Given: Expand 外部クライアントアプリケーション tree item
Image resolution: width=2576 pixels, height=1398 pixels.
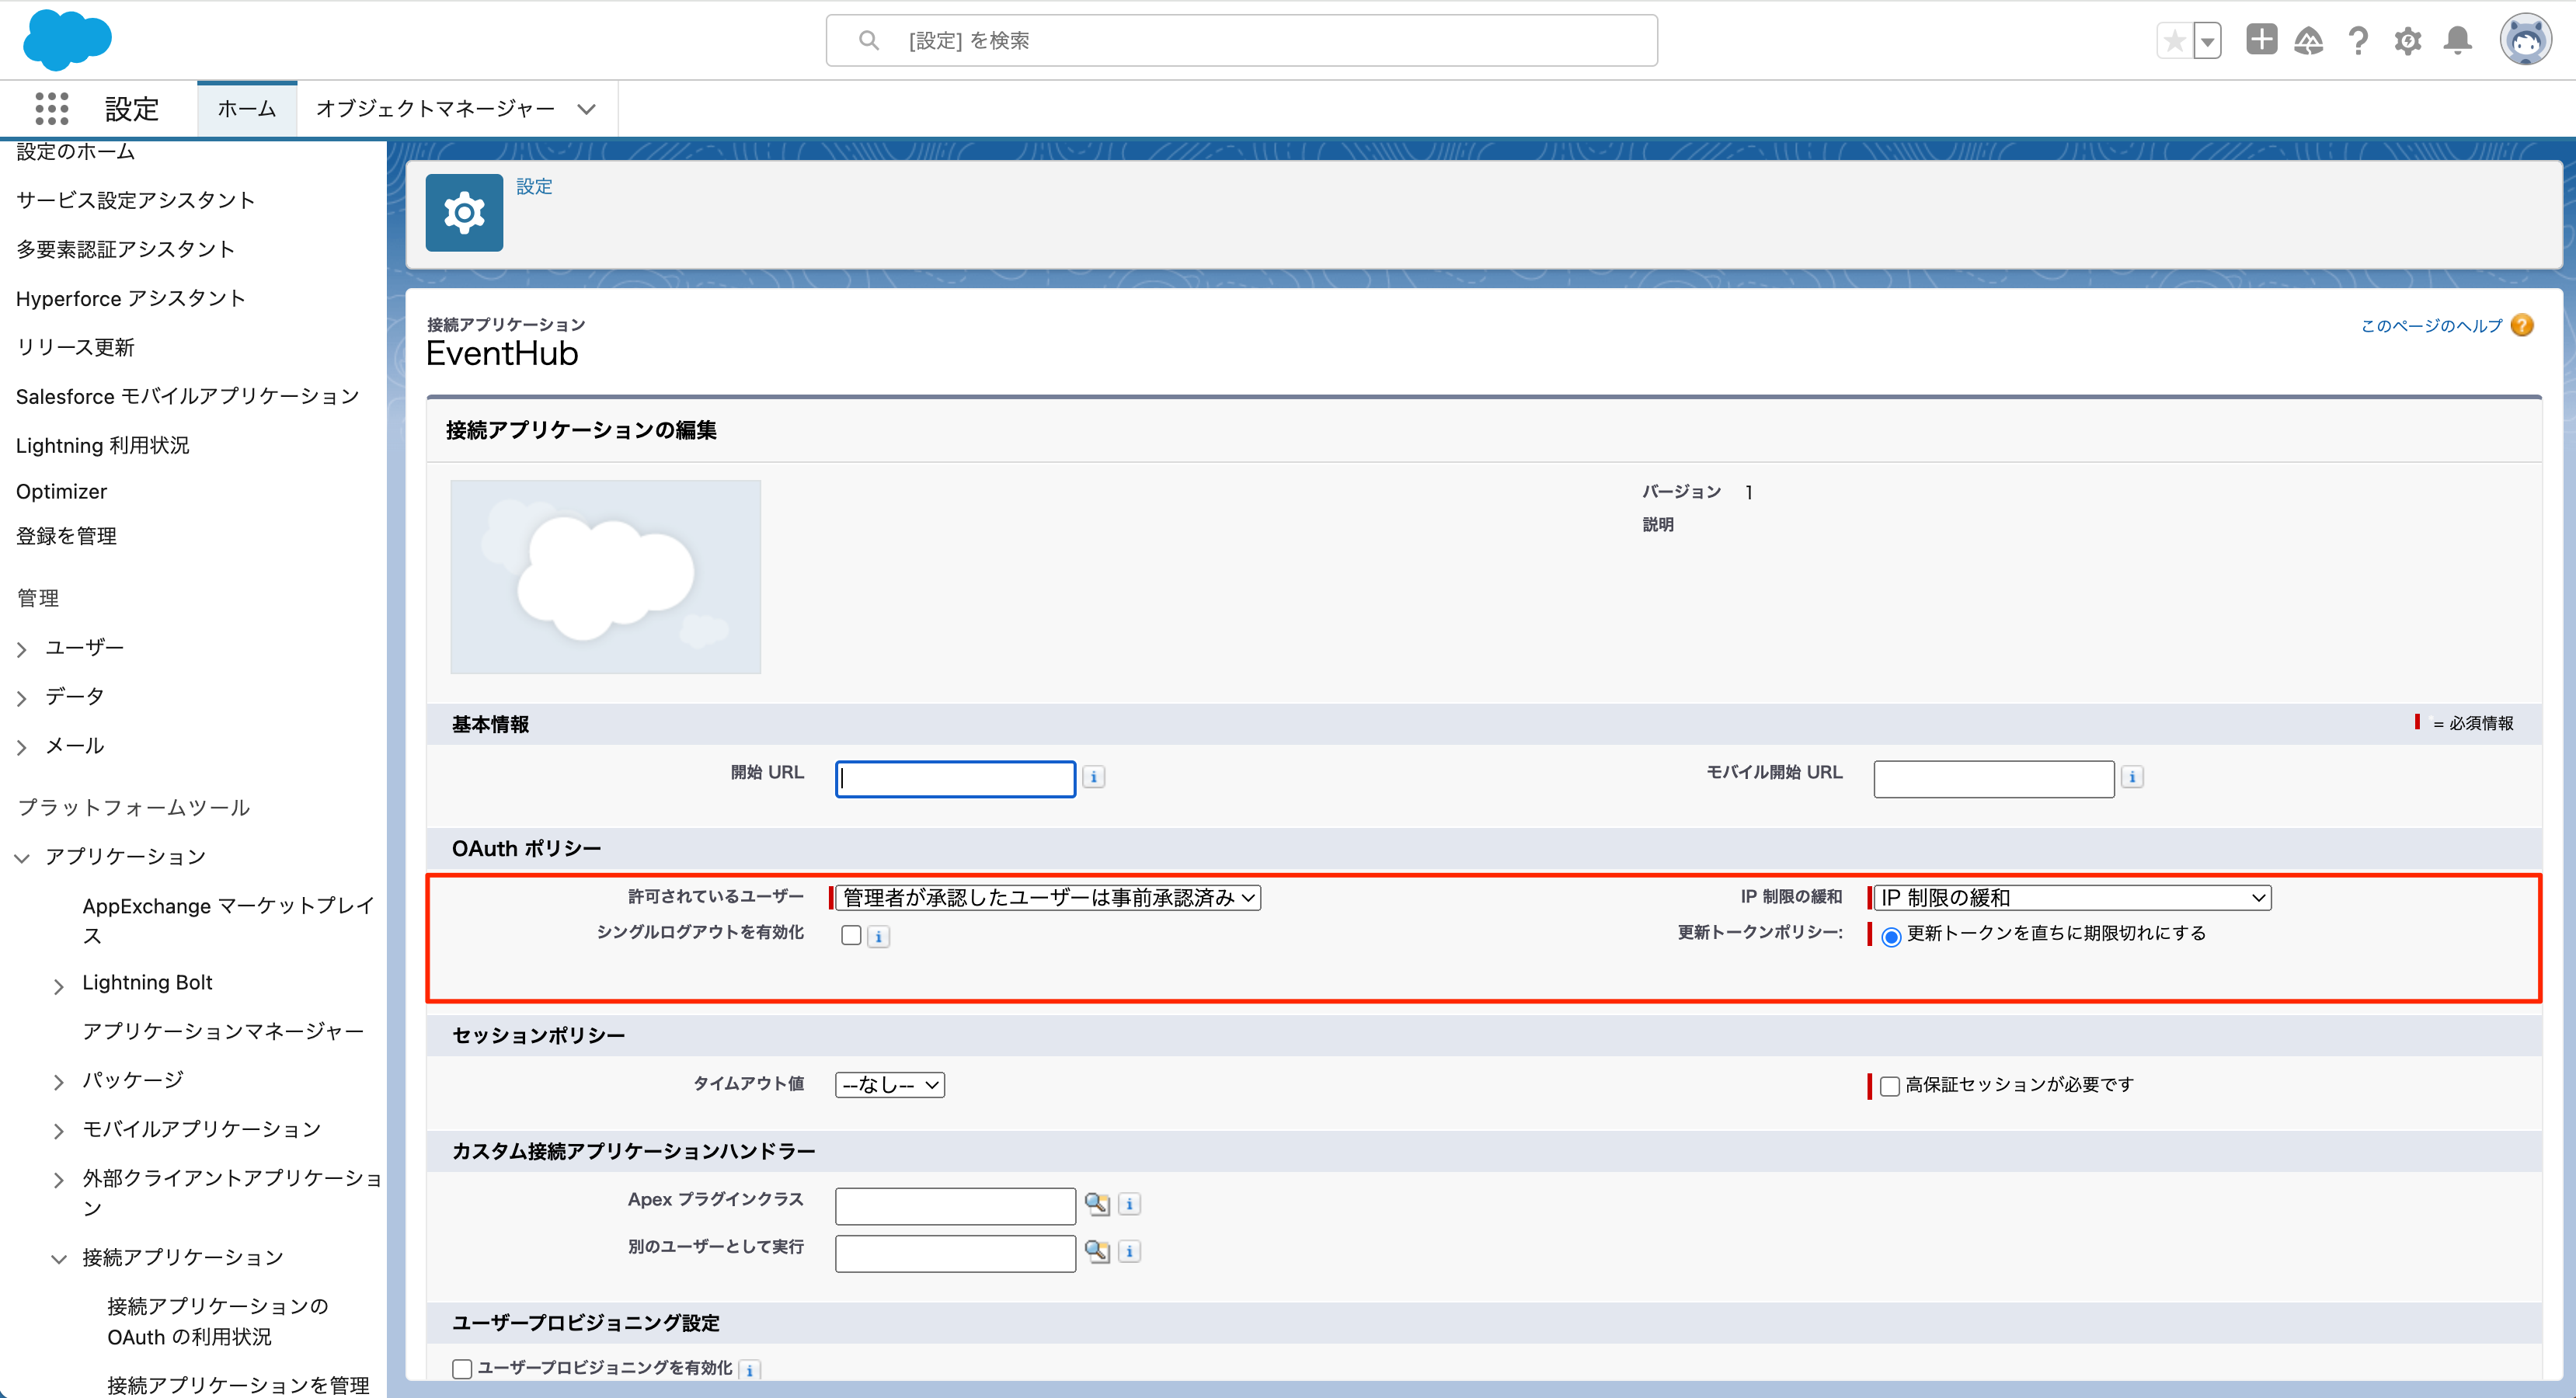Looking at the screenshot, I should coord(59,1180).
